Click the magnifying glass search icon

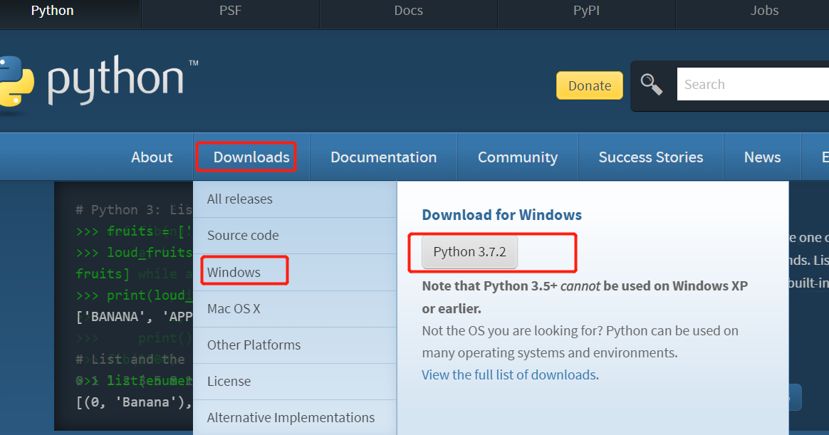[x=652, y=85]
